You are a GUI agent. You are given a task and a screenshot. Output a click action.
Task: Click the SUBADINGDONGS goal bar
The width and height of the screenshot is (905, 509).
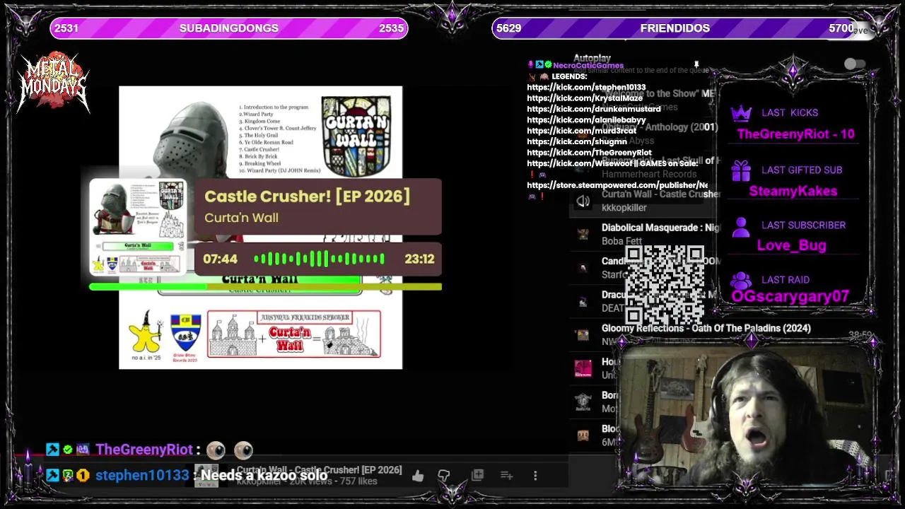[x=228, y=28]
